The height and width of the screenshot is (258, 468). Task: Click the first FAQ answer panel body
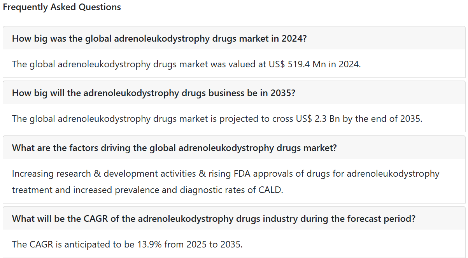(234, 64)
